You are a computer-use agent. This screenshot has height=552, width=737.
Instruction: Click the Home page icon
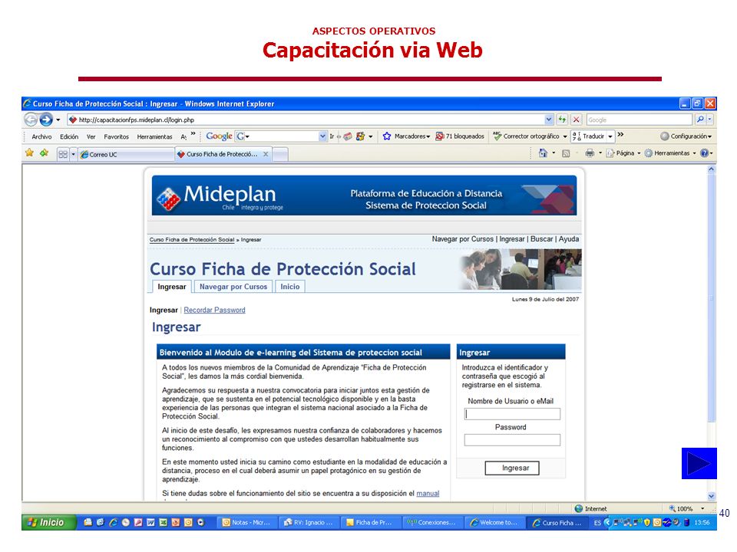pos(543,153)
